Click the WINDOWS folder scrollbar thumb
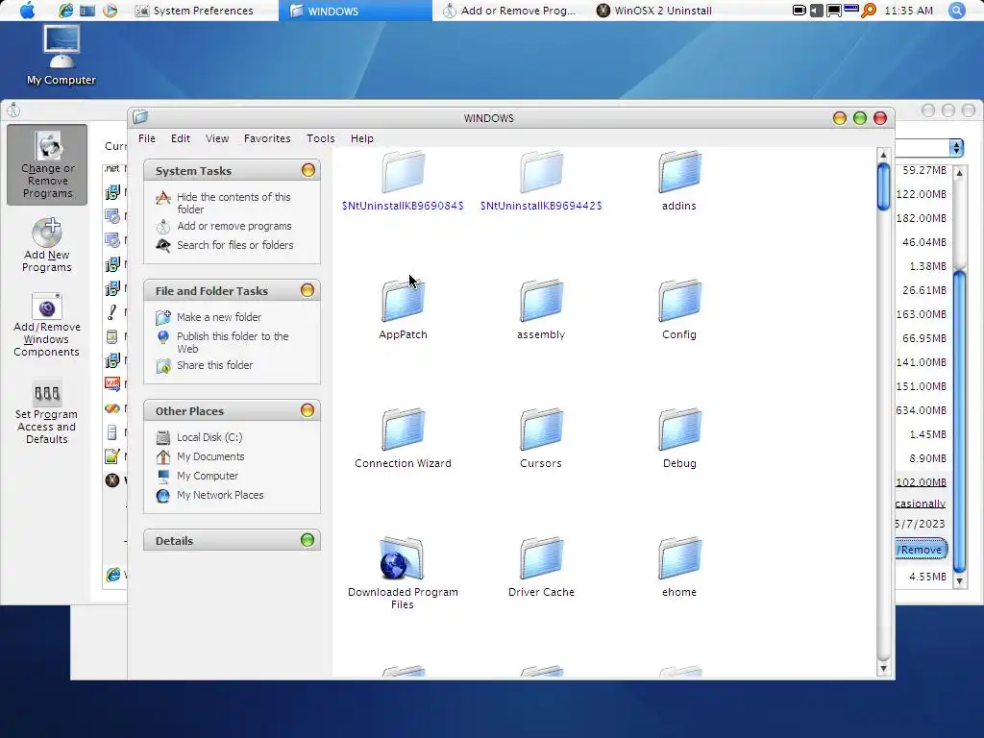The width and height of the screenshot is (984, 738). click(x=883, y=185)
